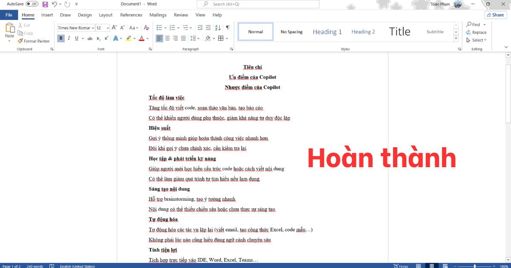Apply the Normal style

[x=255, y=32]
